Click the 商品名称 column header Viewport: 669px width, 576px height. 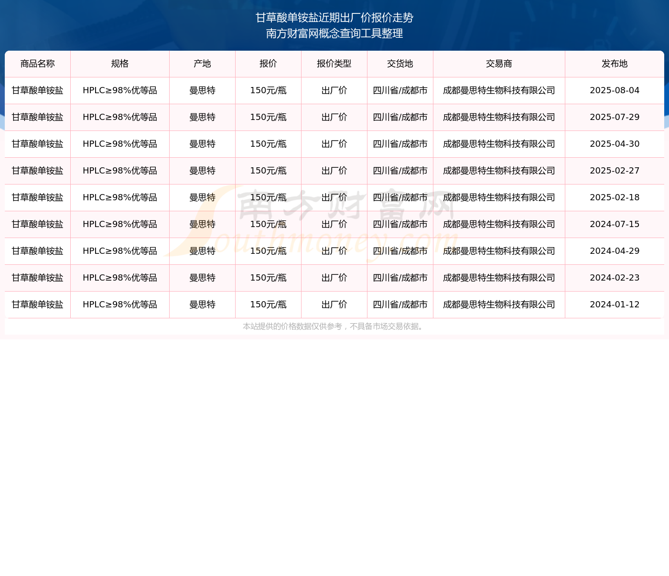point(38,64)
